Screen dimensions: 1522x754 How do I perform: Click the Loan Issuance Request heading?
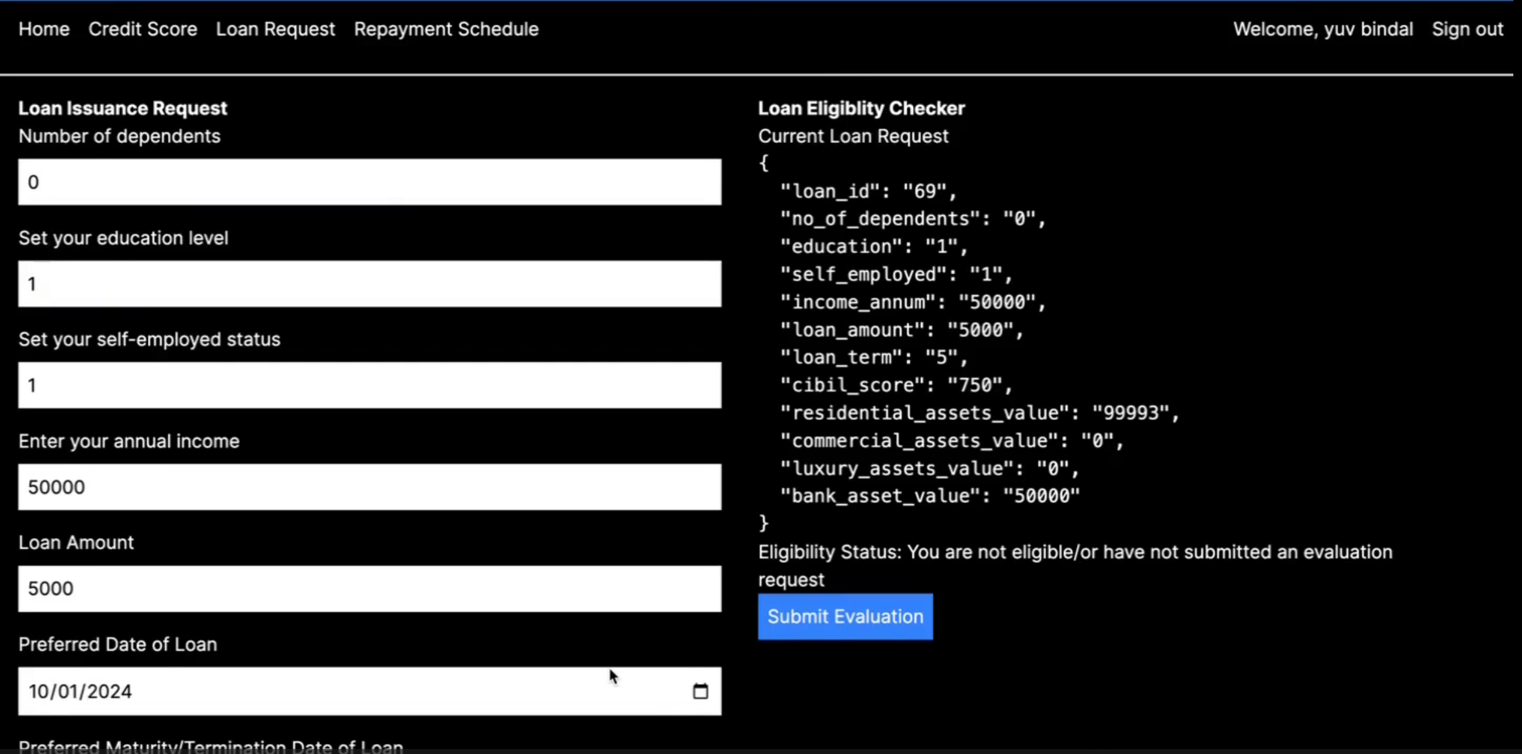(x=123, y=108)
